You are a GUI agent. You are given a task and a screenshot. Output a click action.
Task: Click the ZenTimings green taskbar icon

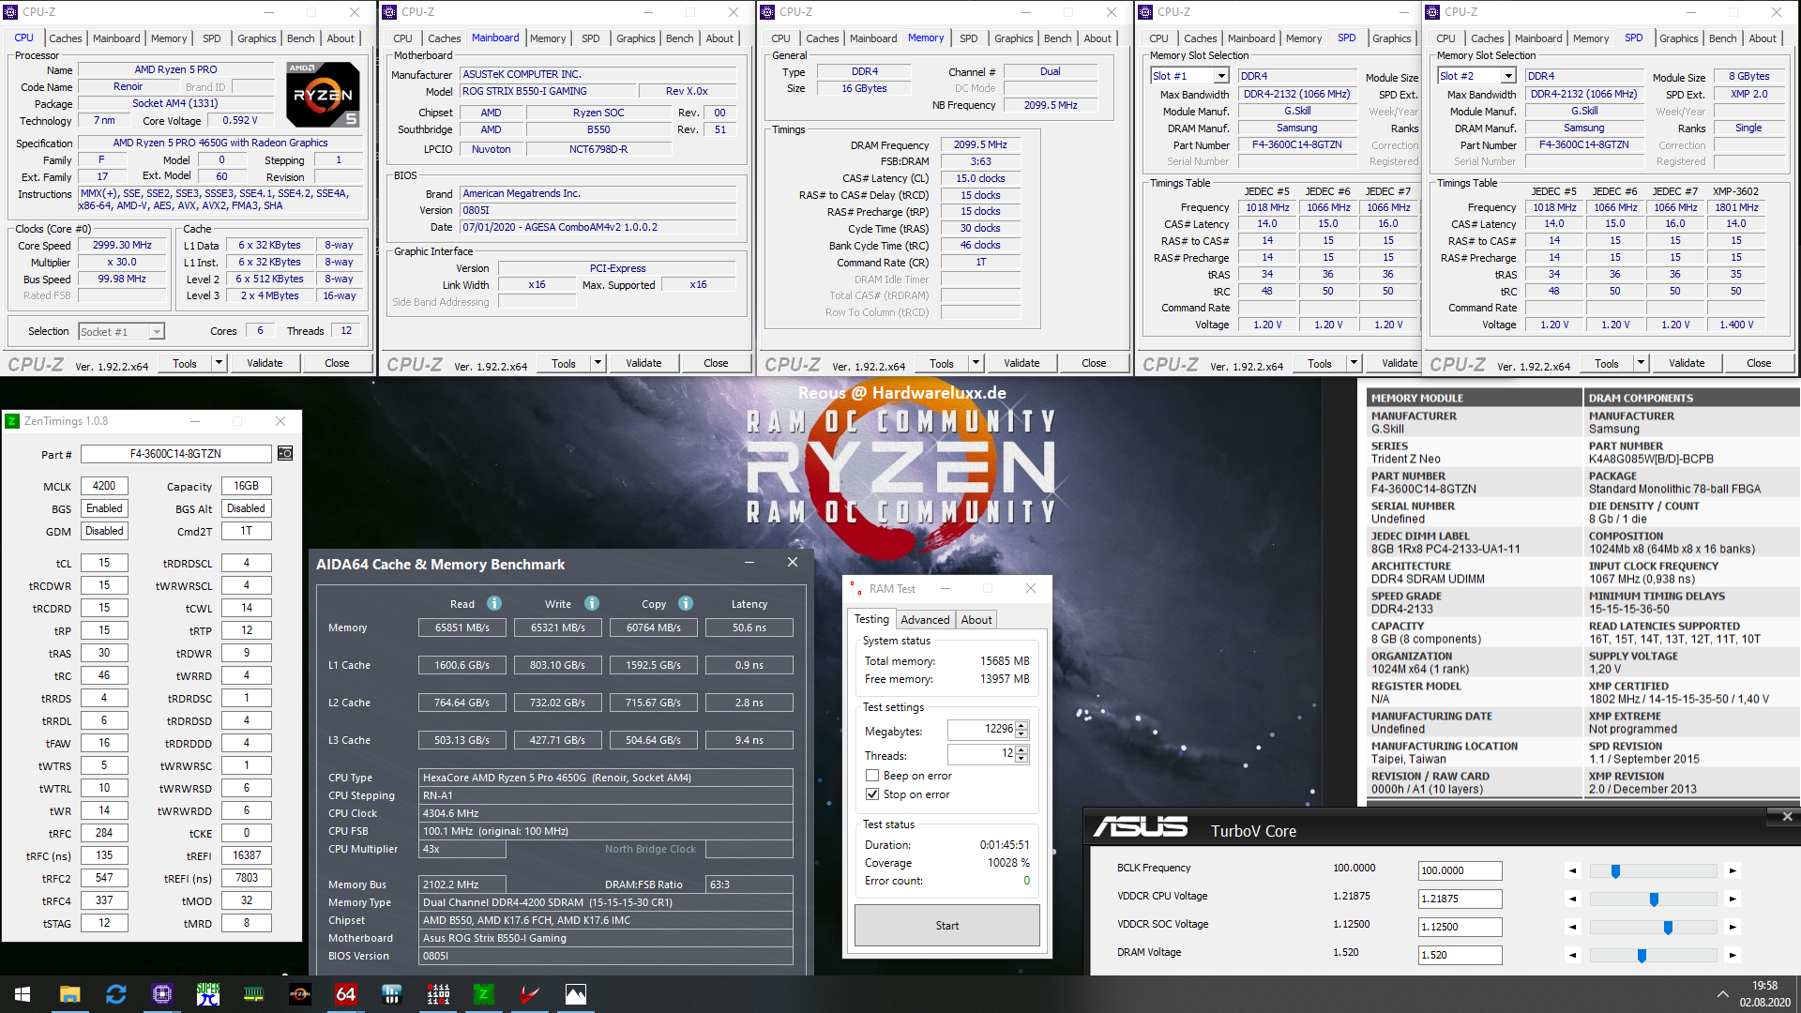pyautogui.click(x=484, y=994)
